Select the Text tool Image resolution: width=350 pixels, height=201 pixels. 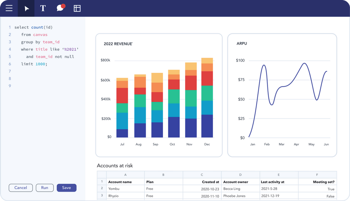(43, 8)
